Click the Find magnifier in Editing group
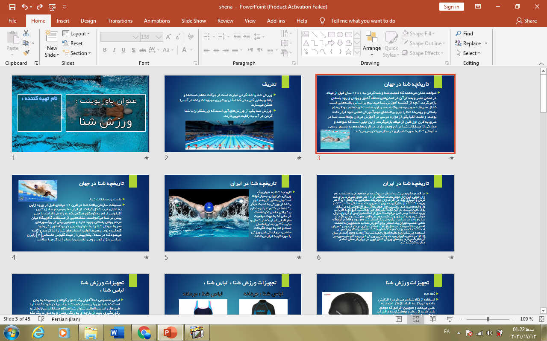Image resolution: width=547 pixels, height=341 pixels. coord(464,34)
